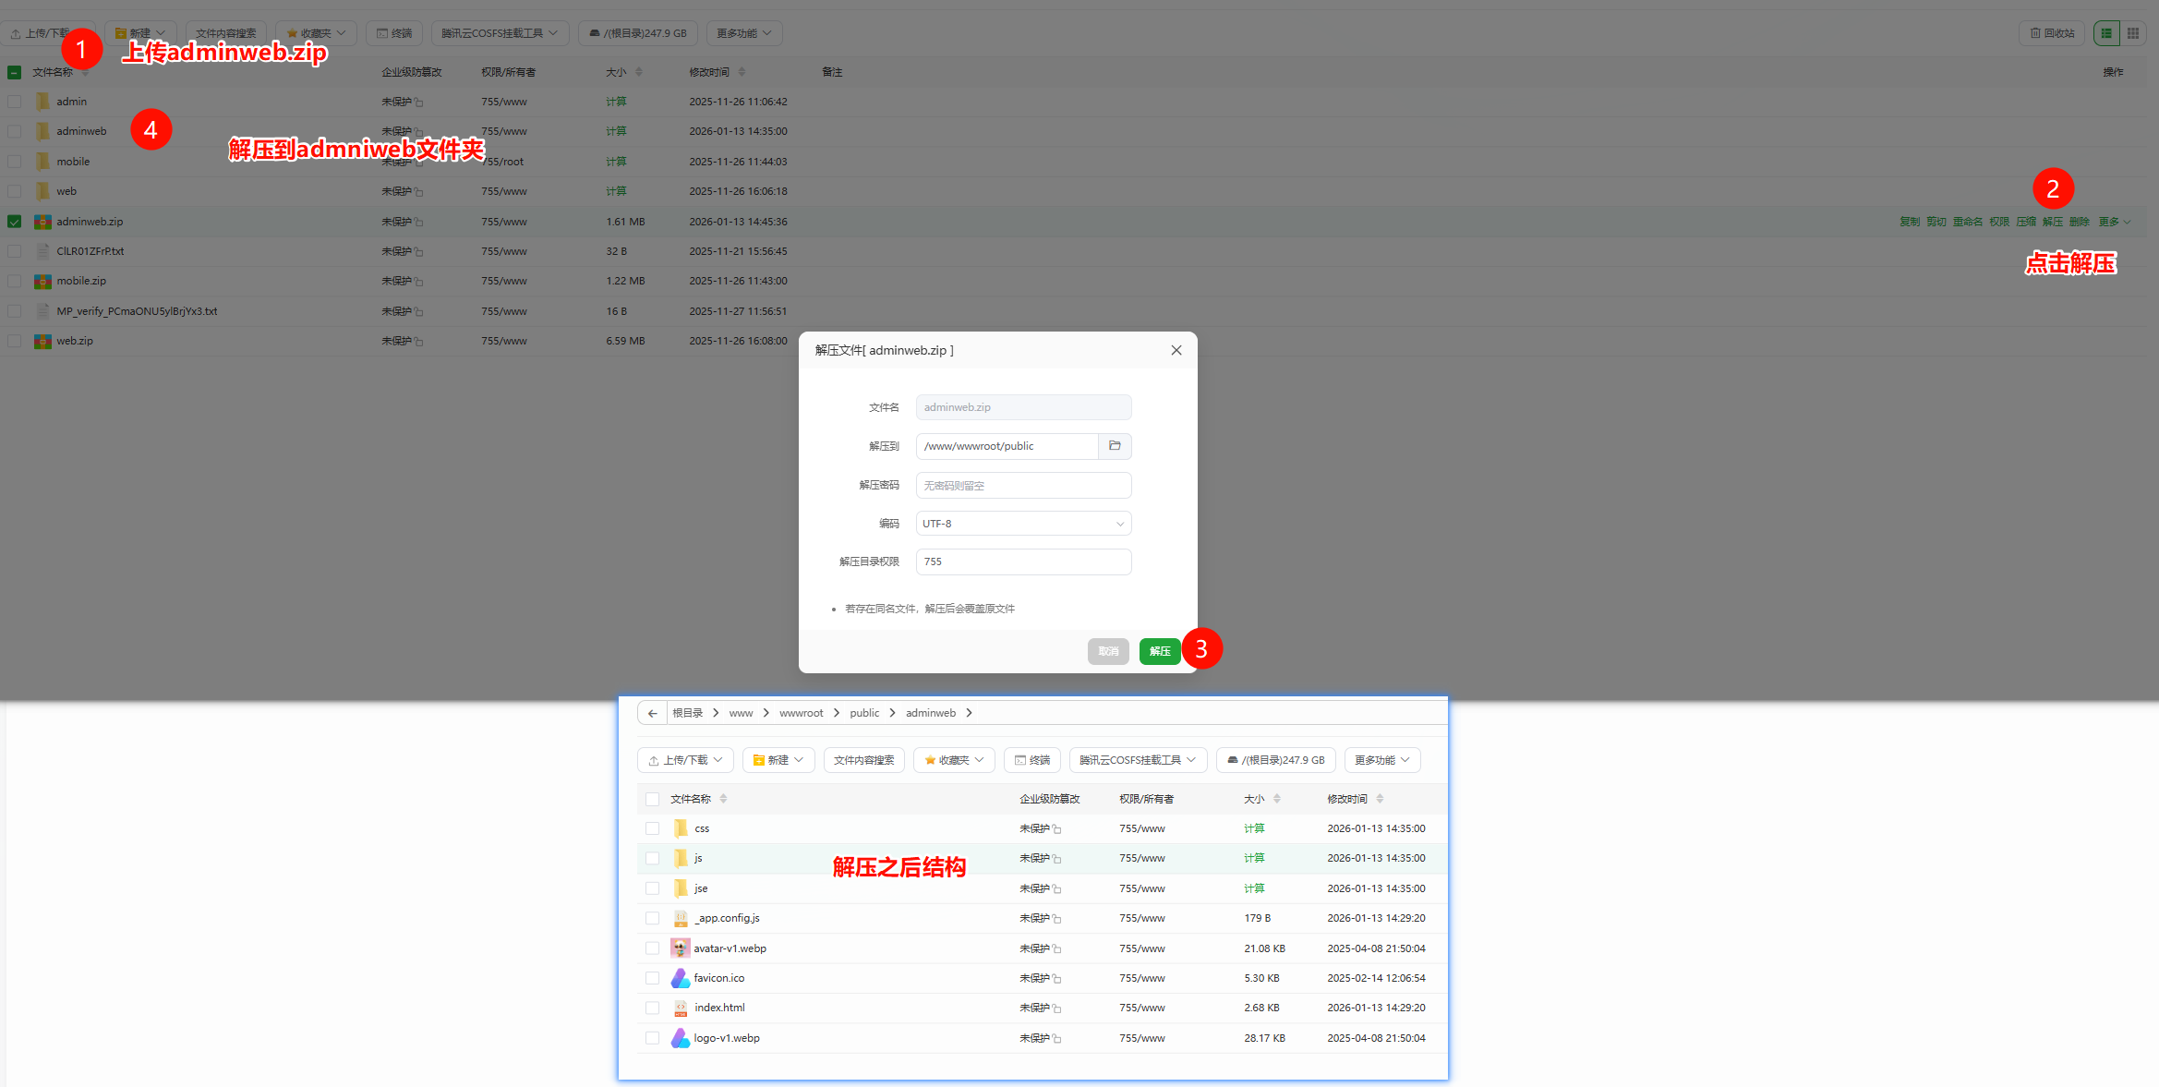Switch to list view icon
Screen dimensions: 2159x1087
point(2106,33)
